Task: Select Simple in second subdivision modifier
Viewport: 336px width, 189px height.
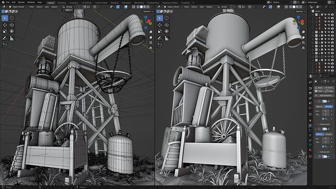Action: coord(329,134)
